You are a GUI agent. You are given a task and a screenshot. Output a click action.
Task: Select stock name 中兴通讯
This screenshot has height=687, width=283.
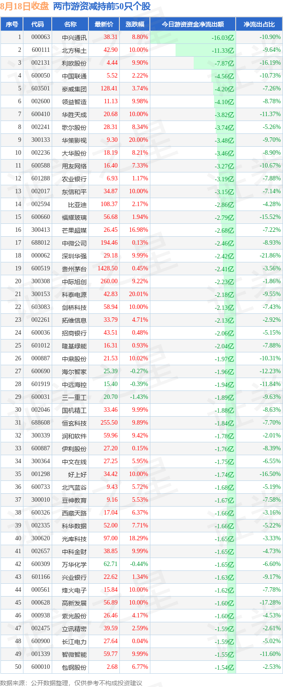(x=74, y=38)
